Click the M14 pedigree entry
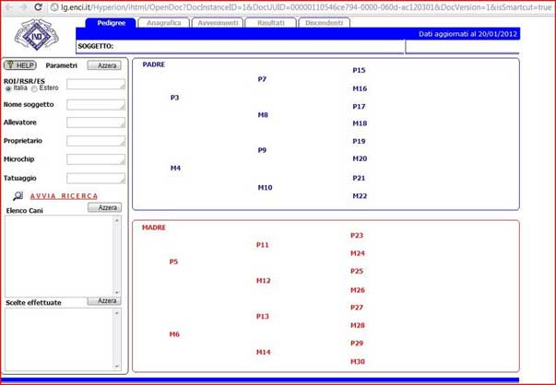Image resolution: width=556 pixels, height=385 pixels. pos(264,352)
